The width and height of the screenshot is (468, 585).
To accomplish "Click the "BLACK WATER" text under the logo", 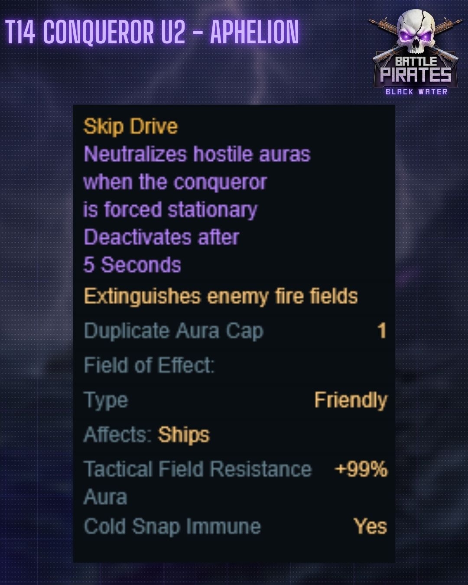I will point(416,91).
